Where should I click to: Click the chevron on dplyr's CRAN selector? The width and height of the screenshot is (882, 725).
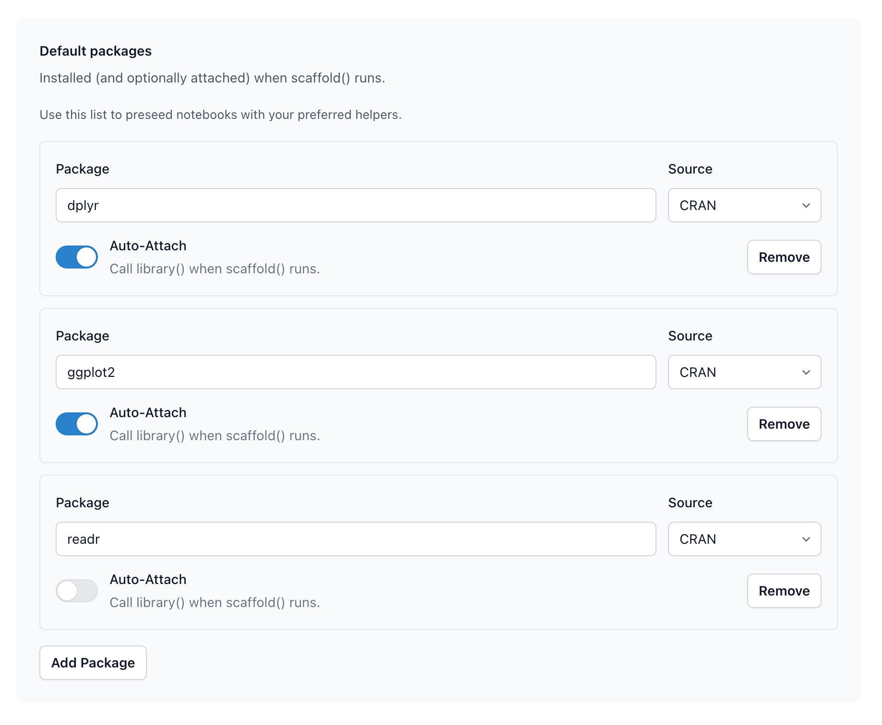click(x=807, y=205)
